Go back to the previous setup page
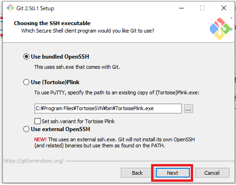The image size is (236, 185). click(x=137, y=173)
